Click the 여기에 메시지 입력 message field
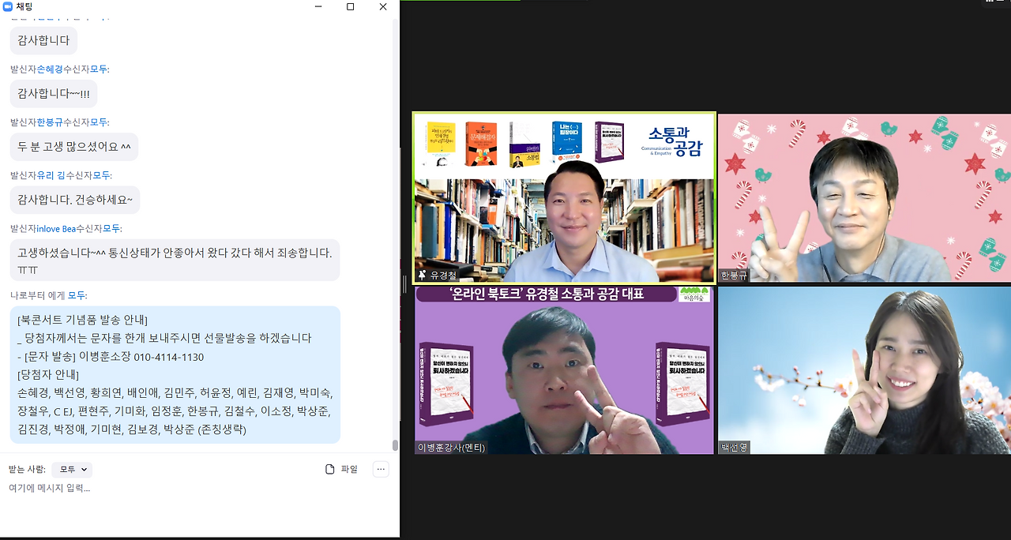The image size is (1011, 540). [x=197, y=488]
